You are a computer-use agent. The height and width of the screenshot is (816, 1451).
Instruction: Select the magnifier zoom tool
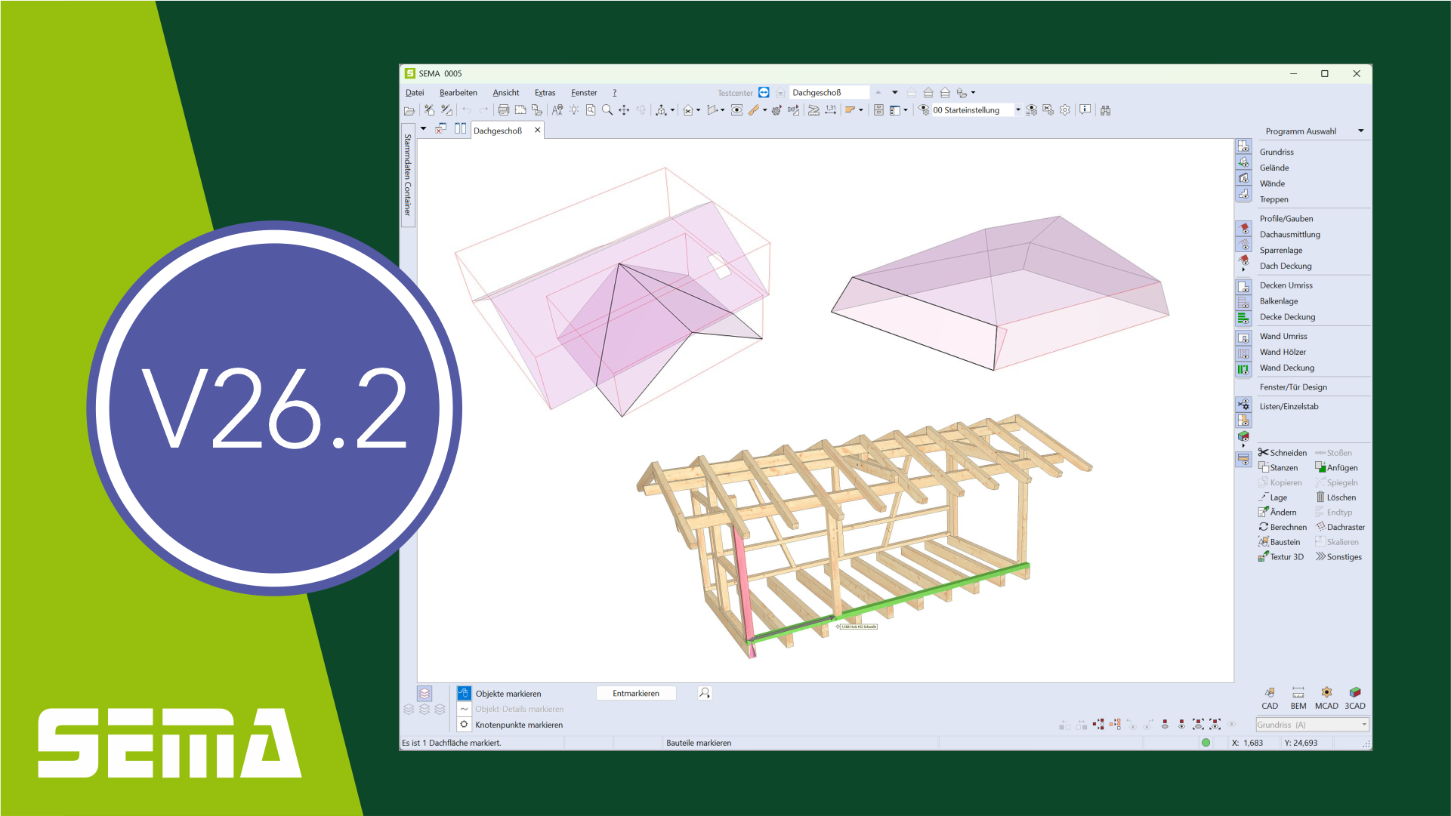[607, 110]
